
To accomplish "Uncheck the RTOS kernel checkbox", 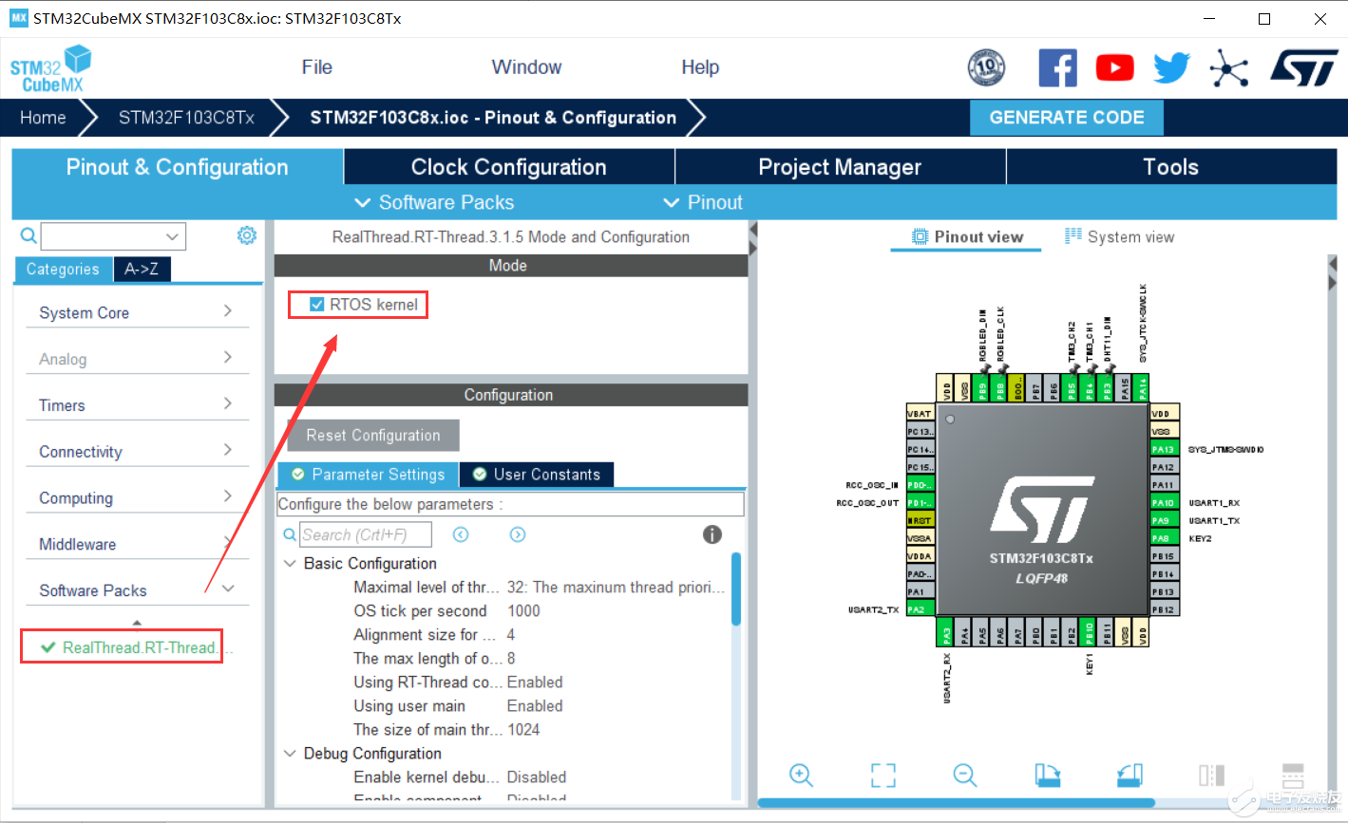I will (x=317, y=304).
